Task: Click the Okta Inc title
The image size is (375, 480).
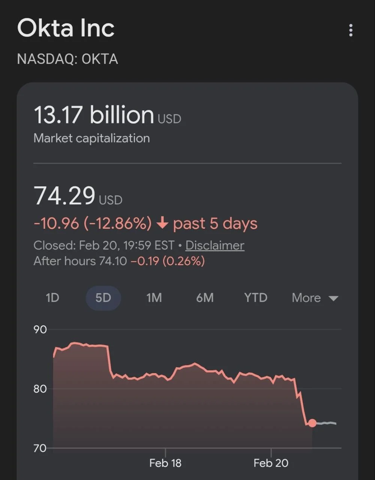Action: (66, 28)
